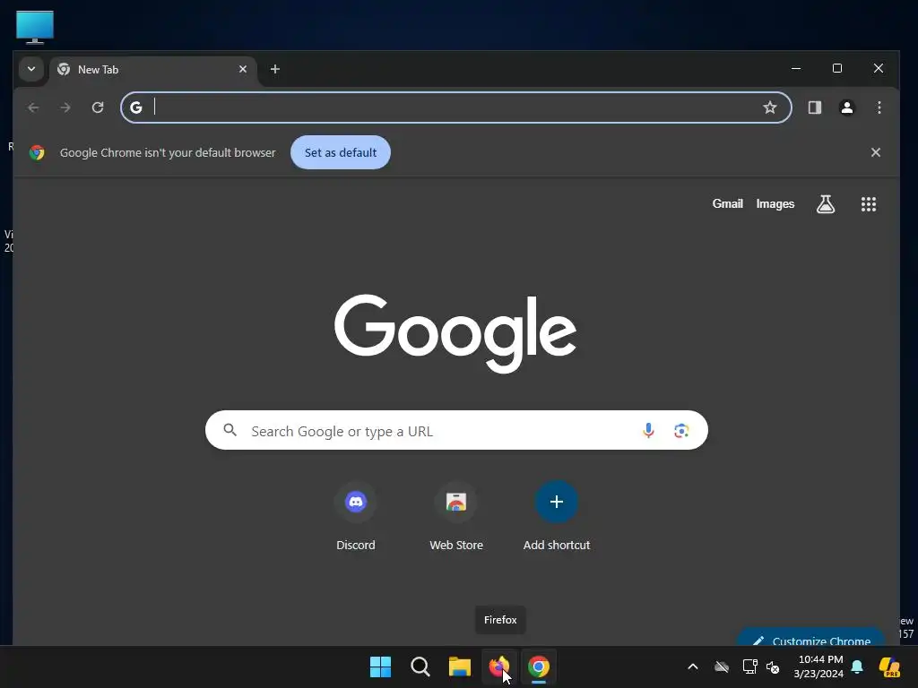The height and width of the screenshot is (688, 918).
Task: Click Customize Chrome button
Action: (810, 639)
